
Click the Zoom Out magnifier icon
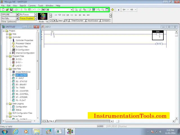(x=103, y=10)
